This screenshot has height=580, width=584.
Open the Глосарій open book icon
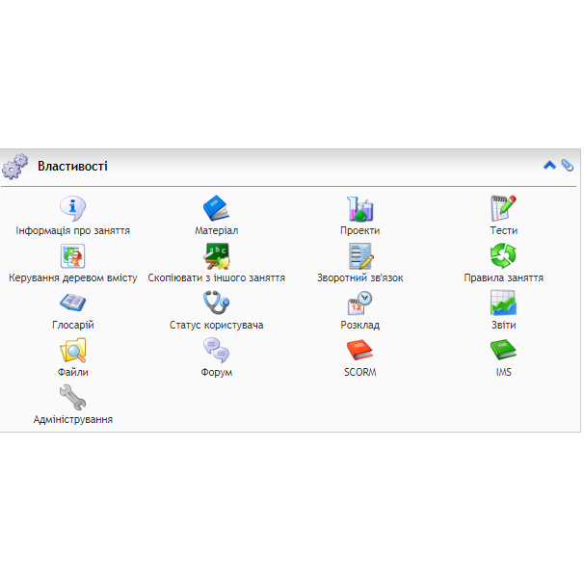72,303
